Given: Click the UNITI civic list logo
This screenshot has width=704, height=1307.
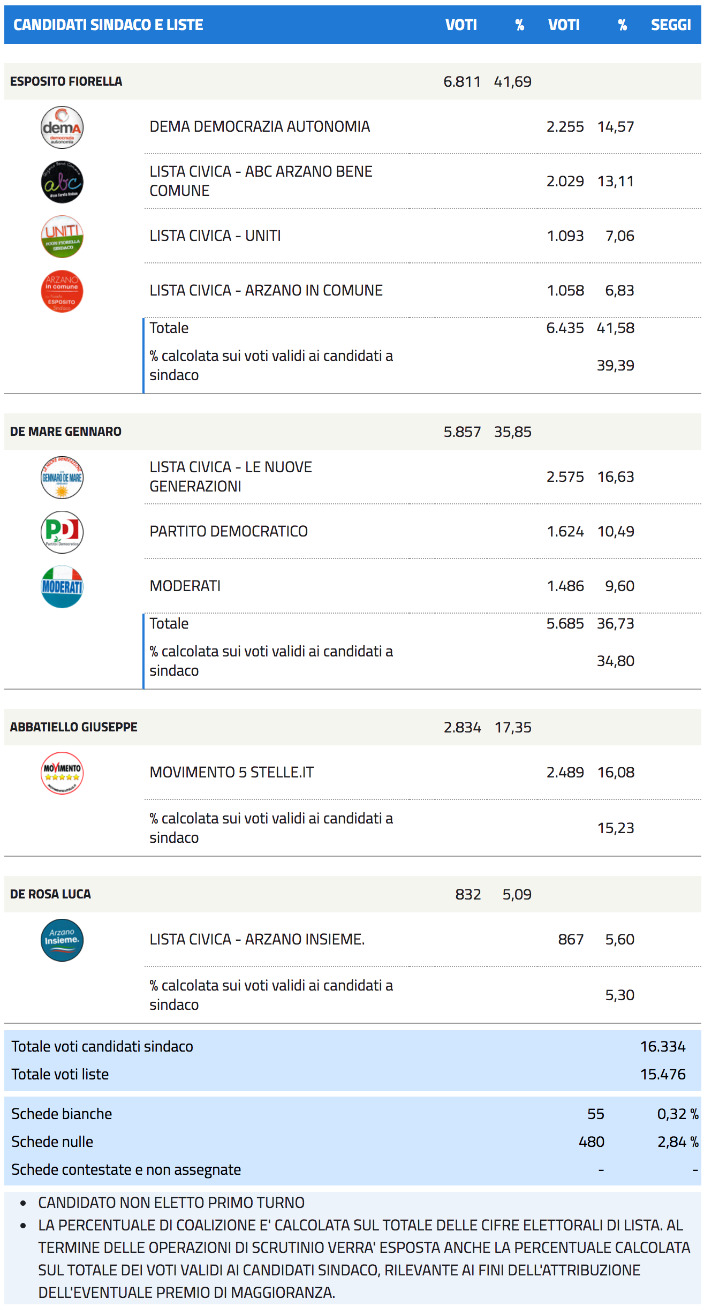Looking at the screenshot, I should tap(62, 237).
